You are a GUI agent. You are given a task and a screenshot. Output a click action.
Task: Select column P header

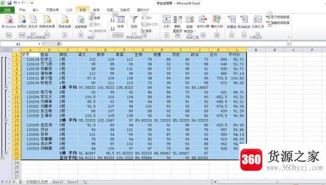[x=312, y=50]
